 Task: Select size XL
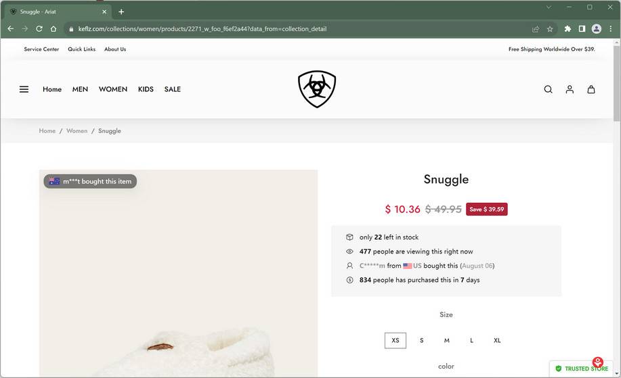(x=497, y=340)
